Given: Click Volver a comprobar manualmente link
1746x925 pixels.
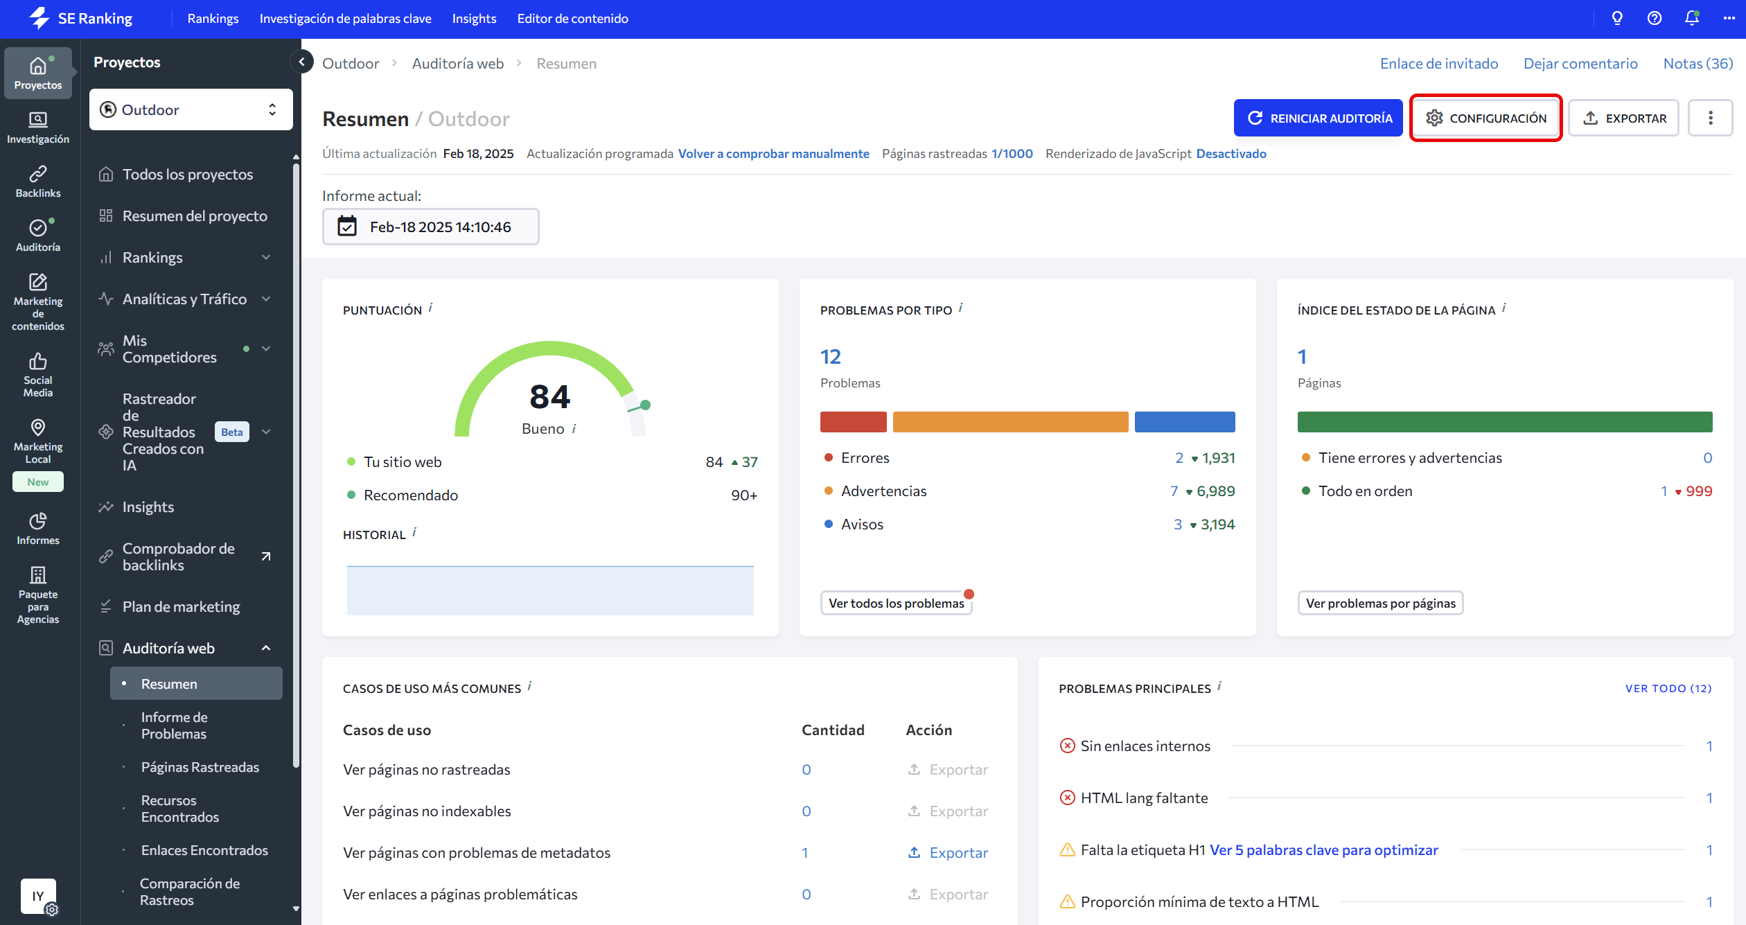Looking at the screenshot, I should (773, 153).
